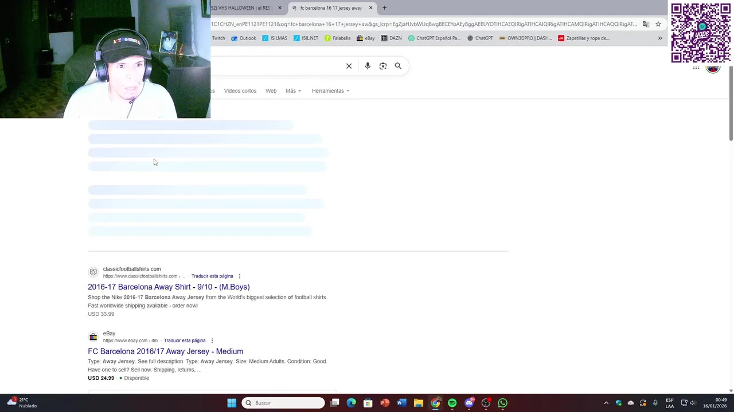Image resolution: width=734 pixels, height=412 pixels.
Task: Open the Windows Start menu
Action: point(232,403)
